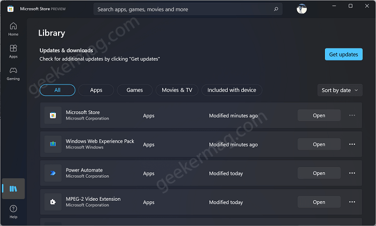Close the Microsoft Store window
This screenshot has width=376, height=226.
pos(367,6)
